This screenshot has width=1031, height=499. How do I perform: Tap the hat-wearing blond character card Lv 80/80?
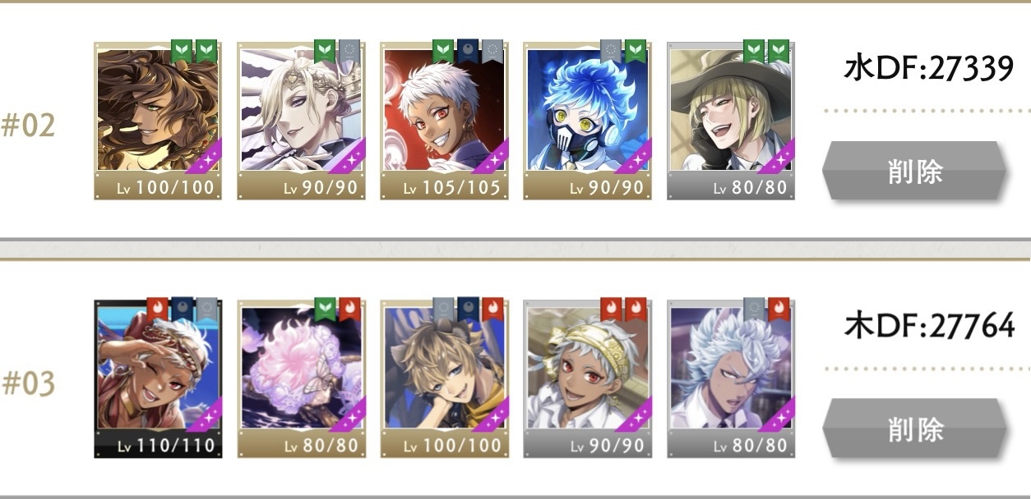730,121
